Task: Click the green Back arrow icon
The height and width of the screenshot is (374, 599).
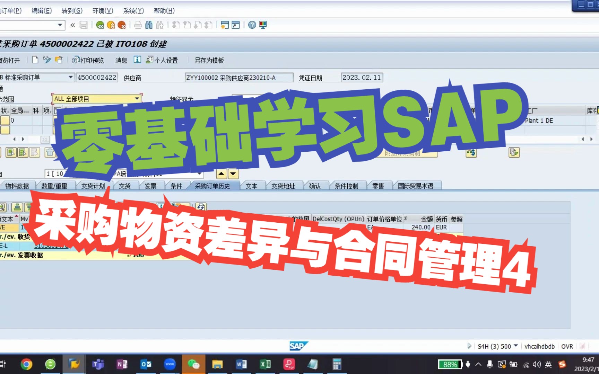Action: (100, 25)
